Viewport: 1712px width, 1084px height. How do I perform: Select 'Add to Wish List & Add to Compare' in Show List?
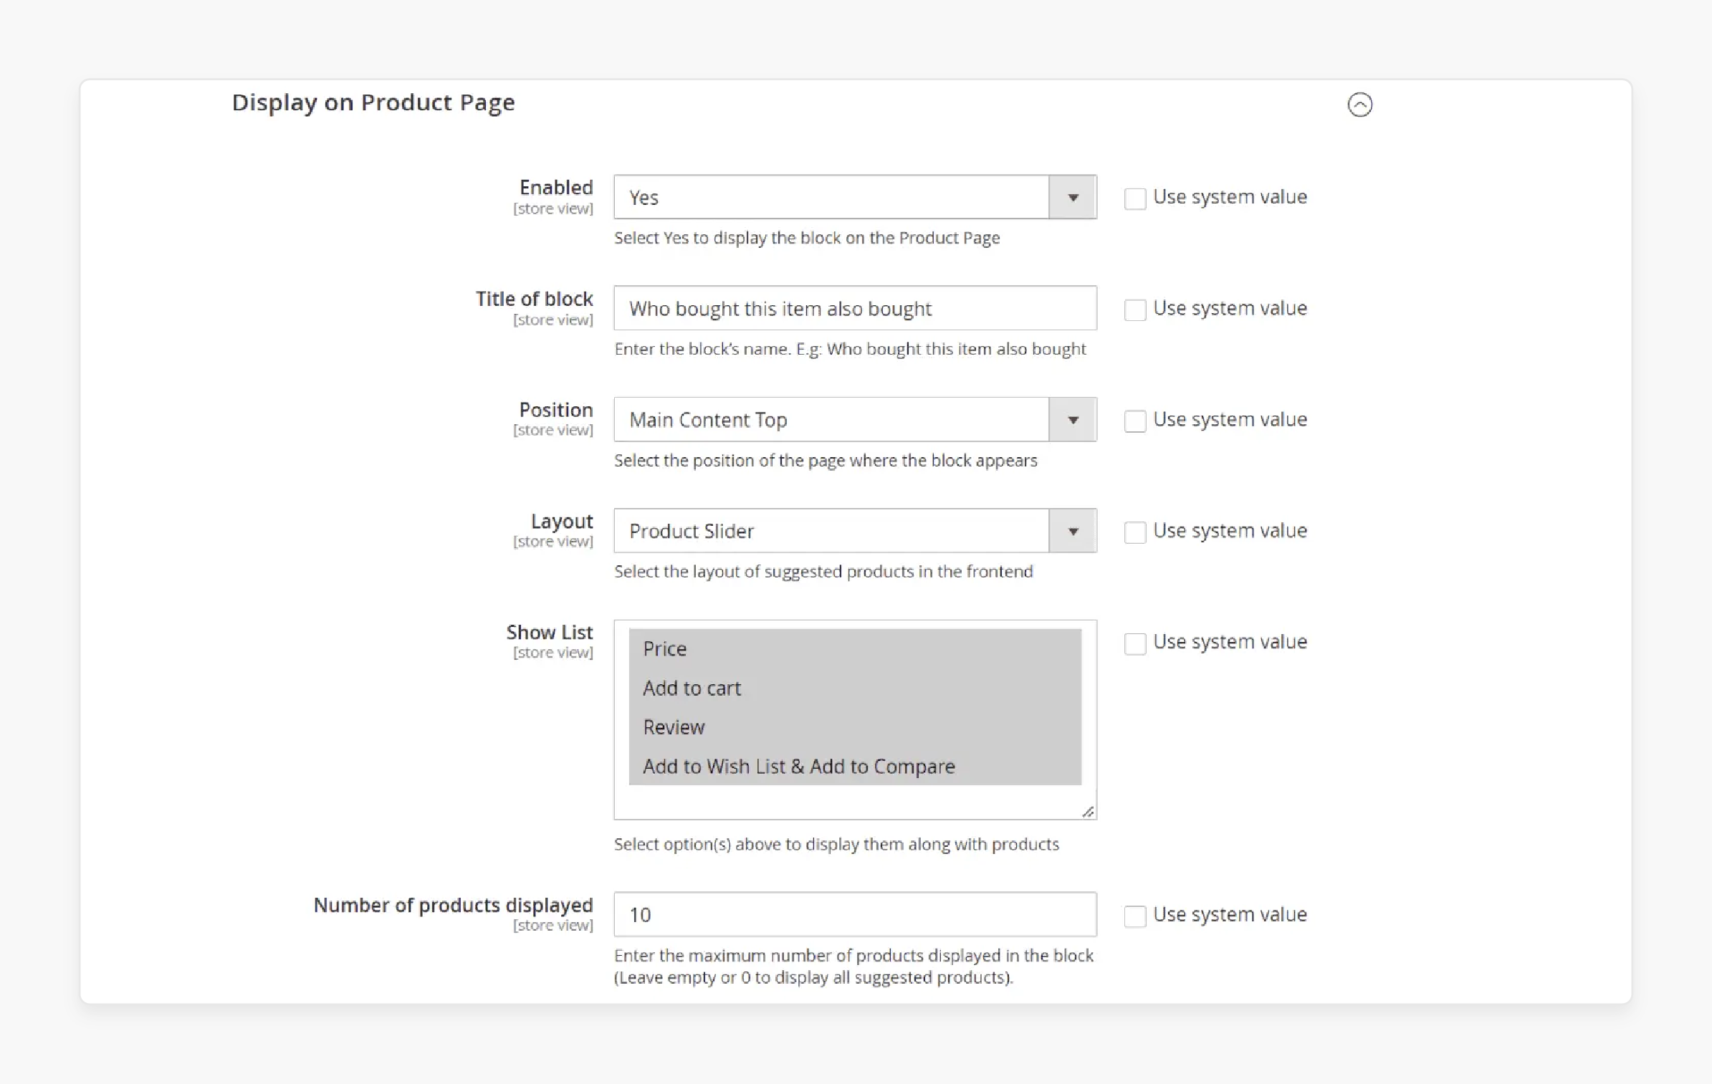coord(798,766)
